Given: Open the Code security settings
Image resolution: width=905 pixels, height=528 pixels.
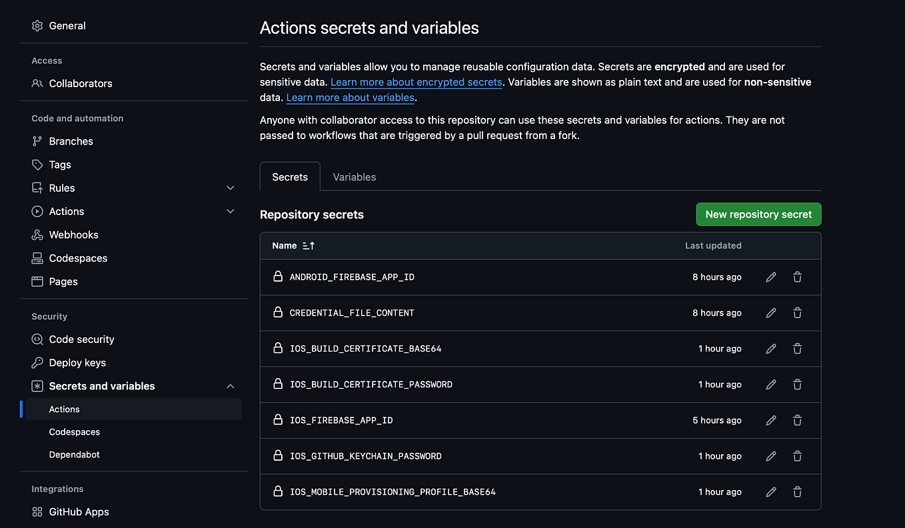Looking at the screenshot, I should 81,339.
